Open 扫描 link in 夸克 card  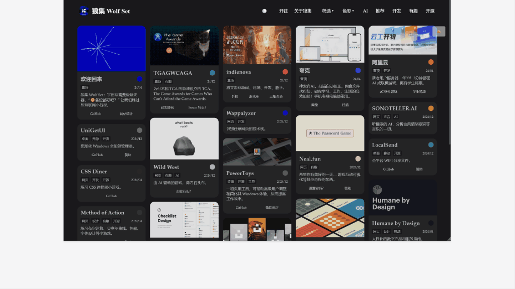345,105
